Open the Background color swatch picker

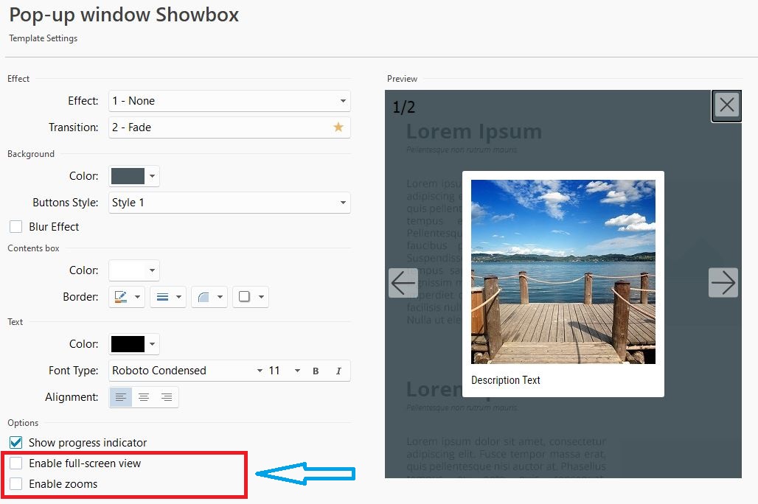click(x=133, y=176)
